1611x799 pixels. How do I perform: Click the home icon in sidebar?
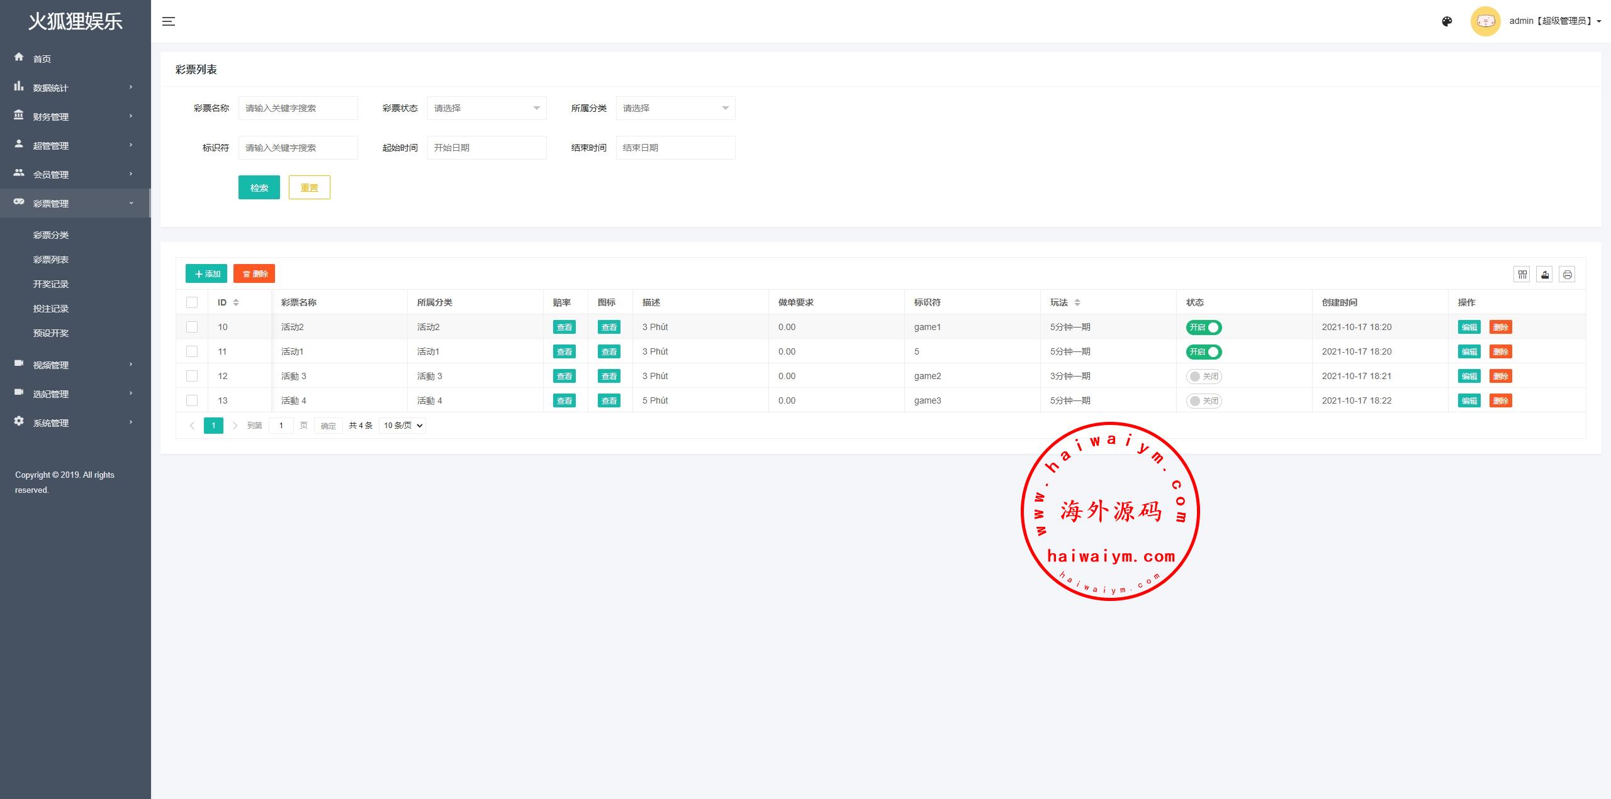(19, 57)
